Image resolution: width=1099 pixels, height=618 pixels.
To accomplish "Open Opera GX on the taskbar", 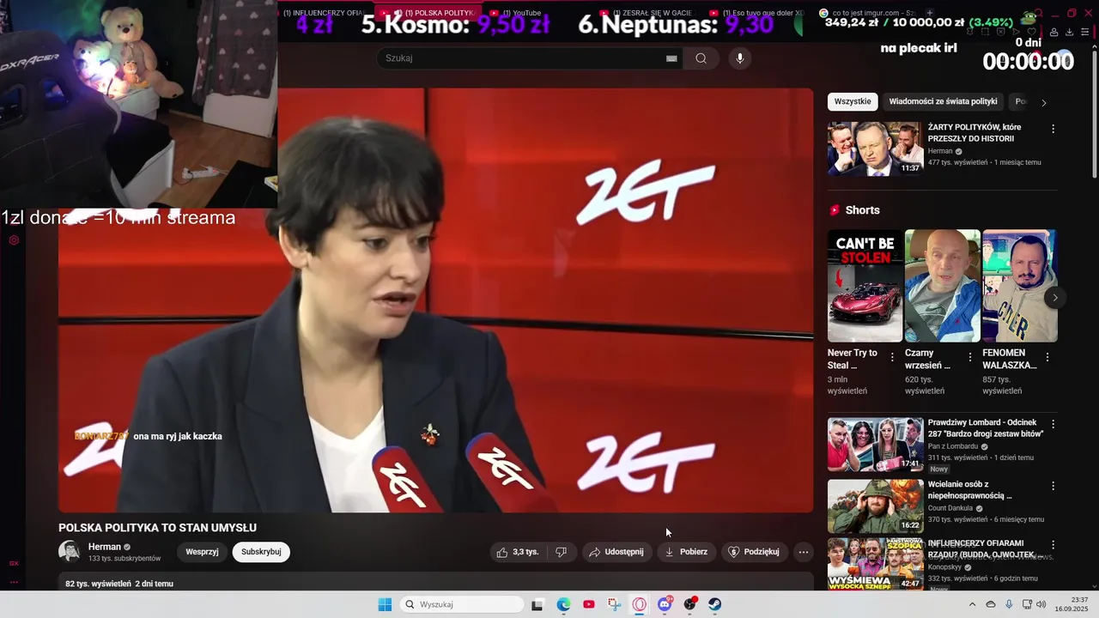I will pyautogui.click(x=639, y=604).
